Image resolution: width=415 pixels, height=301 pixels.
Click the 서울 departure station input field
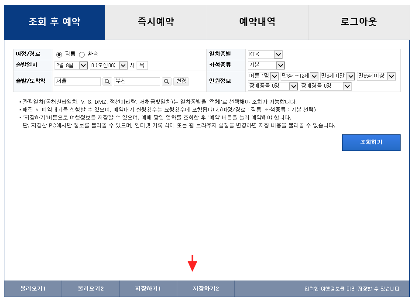coord(77,81)
